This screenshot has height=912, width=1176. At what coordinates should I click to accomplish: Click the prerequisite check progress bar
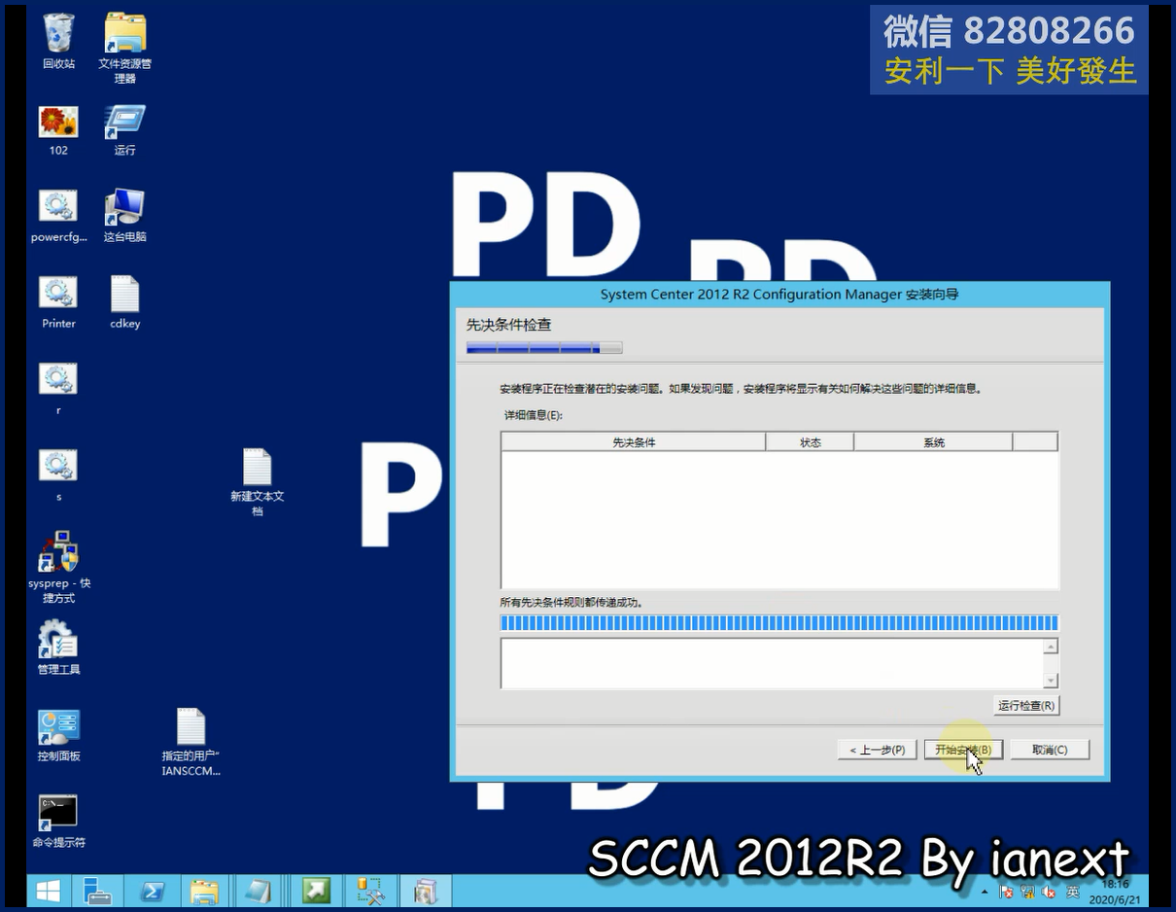click(x=779, y=623)
